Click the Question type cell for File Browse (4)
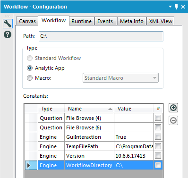 click(51, 118)
